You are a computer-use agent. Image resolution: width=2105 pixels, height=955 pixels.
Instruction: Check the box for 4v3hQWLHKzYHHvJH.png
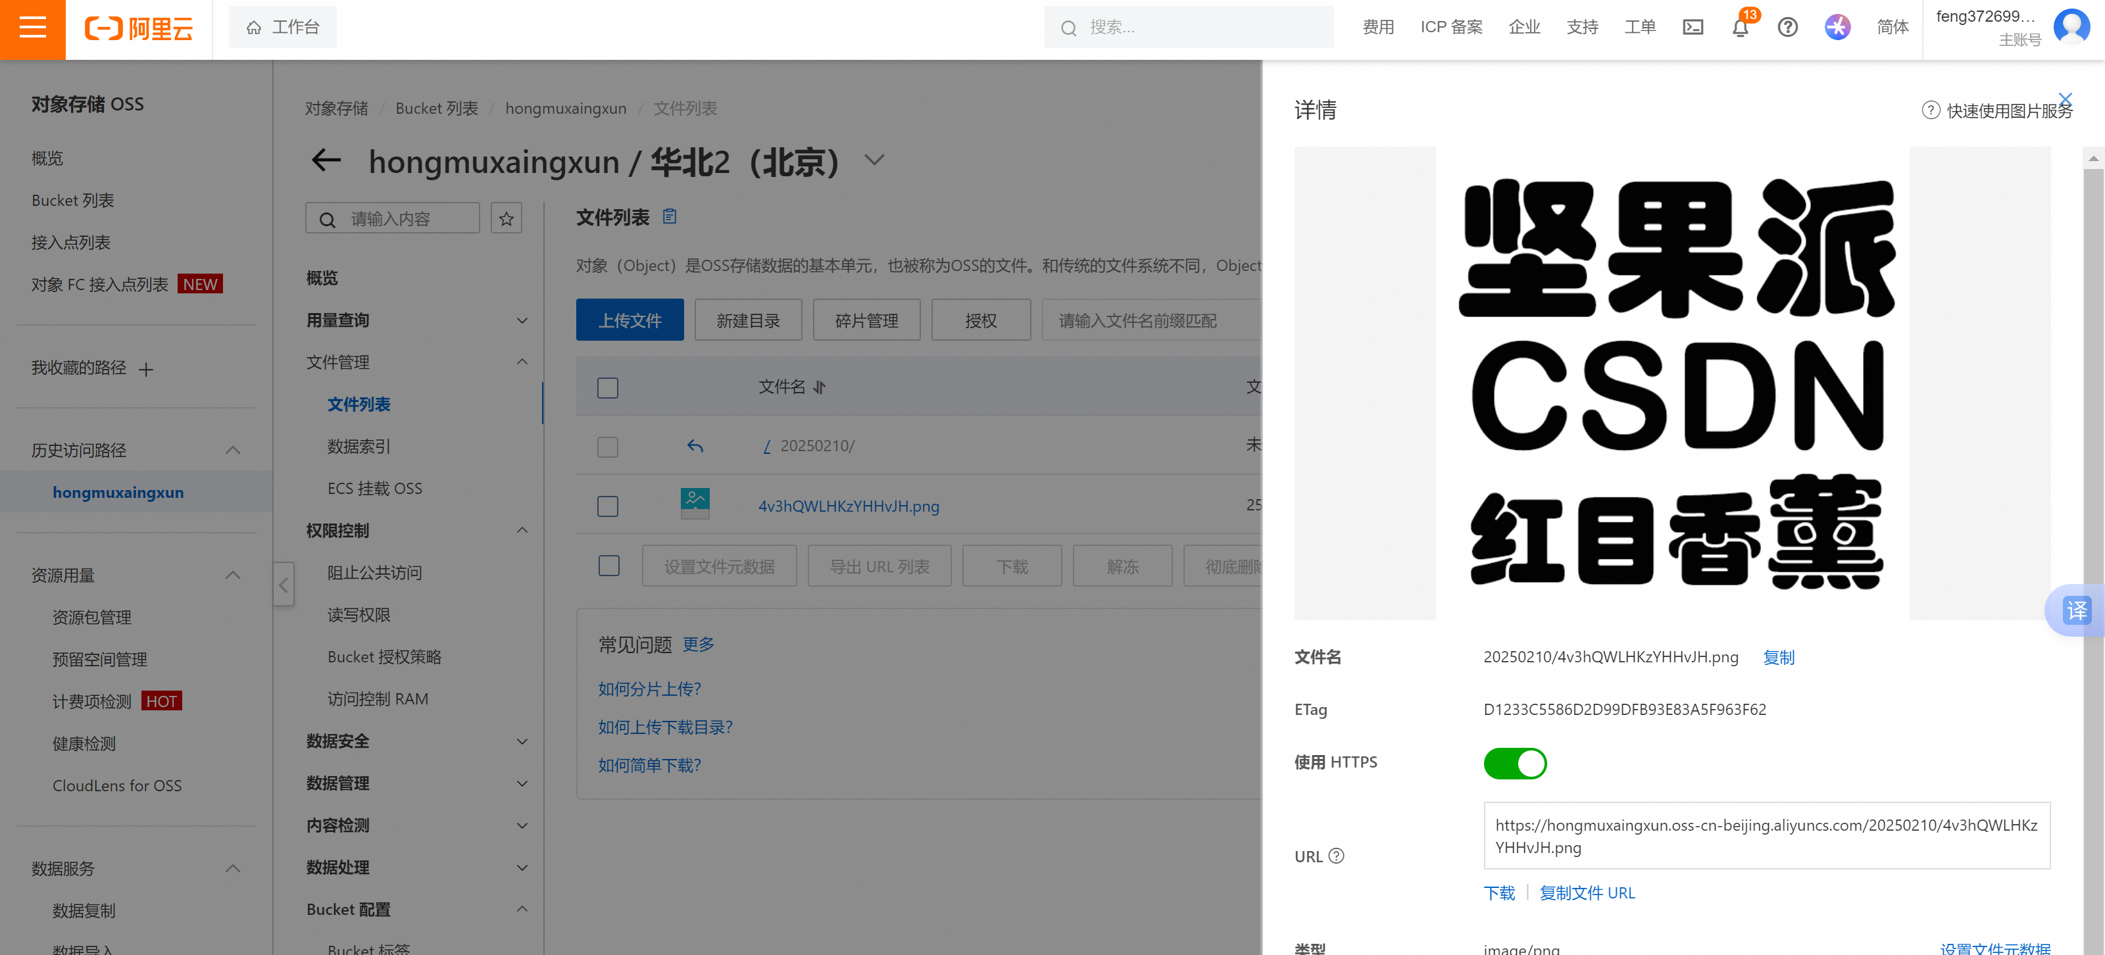pos(607,506)
